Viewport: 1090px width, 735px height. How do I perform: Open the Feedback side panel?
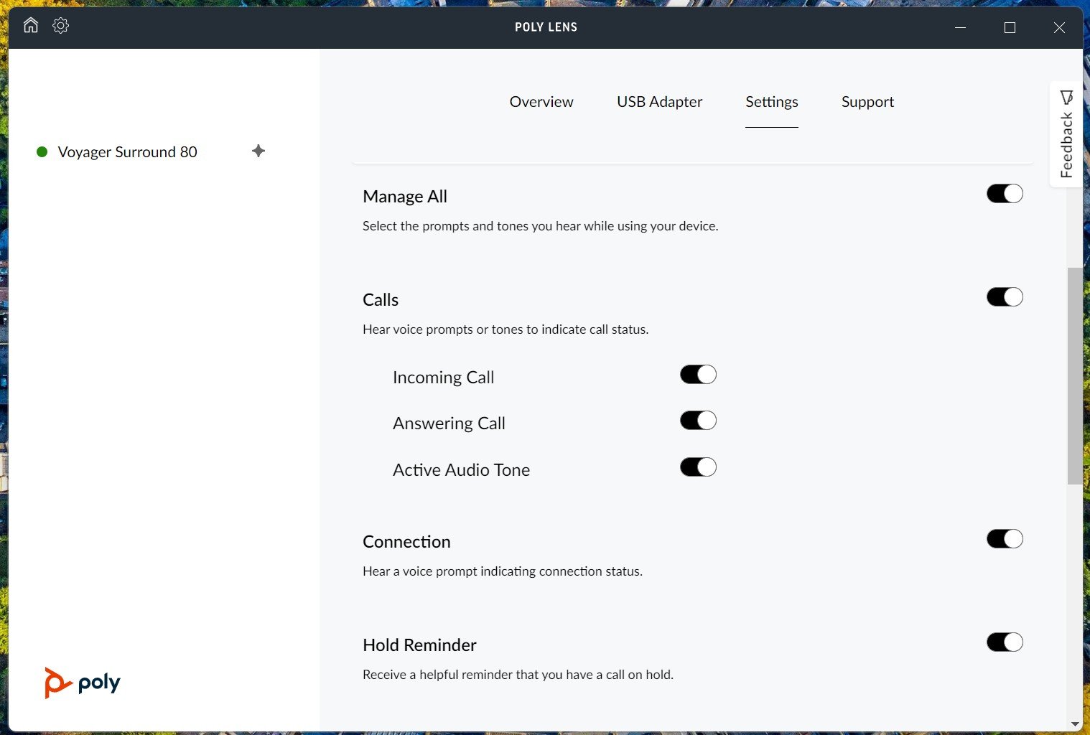(1066, 134)
